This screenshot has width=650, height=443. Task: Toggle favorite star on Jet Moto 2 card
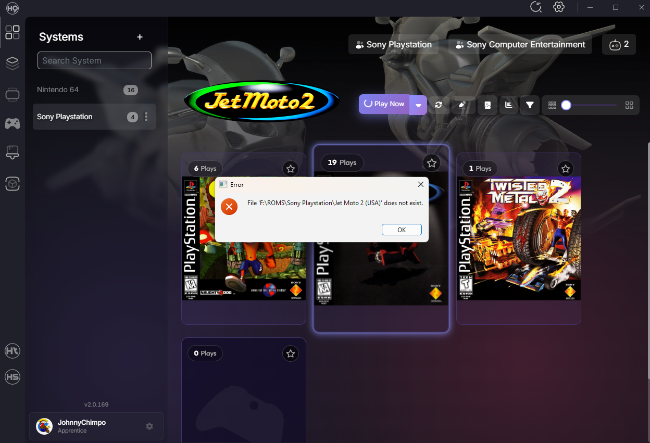click(x=432, y=163)
